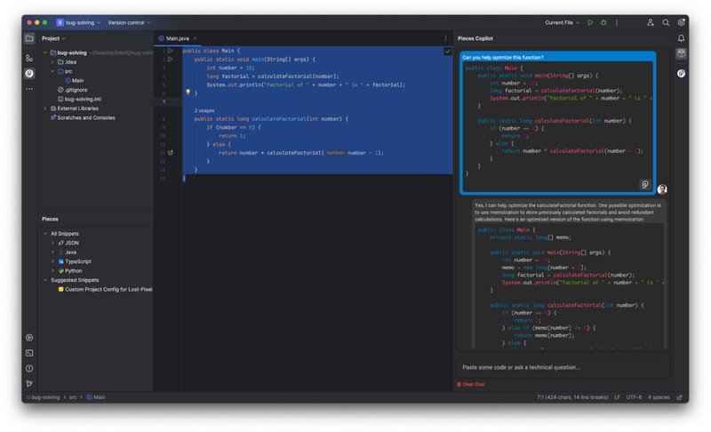Open IDE settings gear icon
This screenshot has height=432, width=711.
tap(681, 22)
